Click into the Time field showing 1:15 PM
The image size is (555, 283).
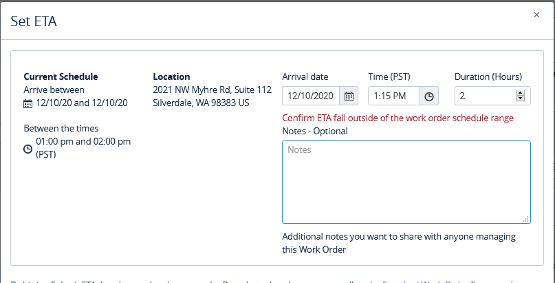pos(394,96)
